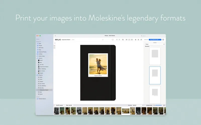
Task: Click the small-thumbnail icon left of slider
Action: pos(154,105)
